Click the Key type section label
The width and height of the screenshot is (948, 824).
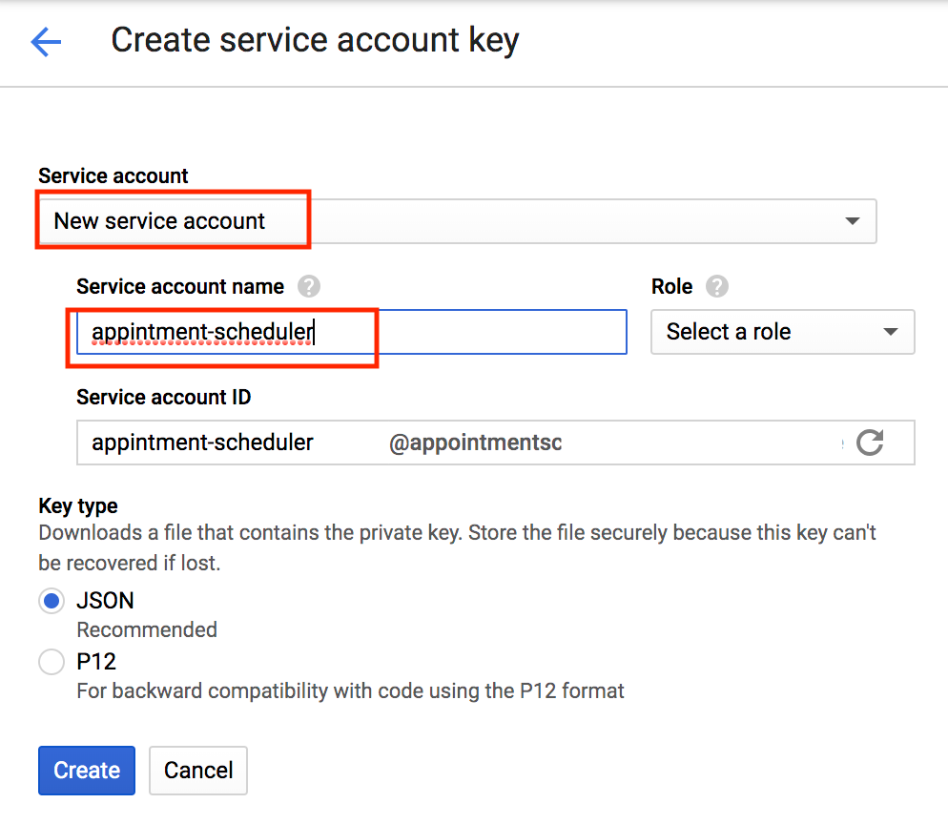pyautogui.click(x=78, y=505)
